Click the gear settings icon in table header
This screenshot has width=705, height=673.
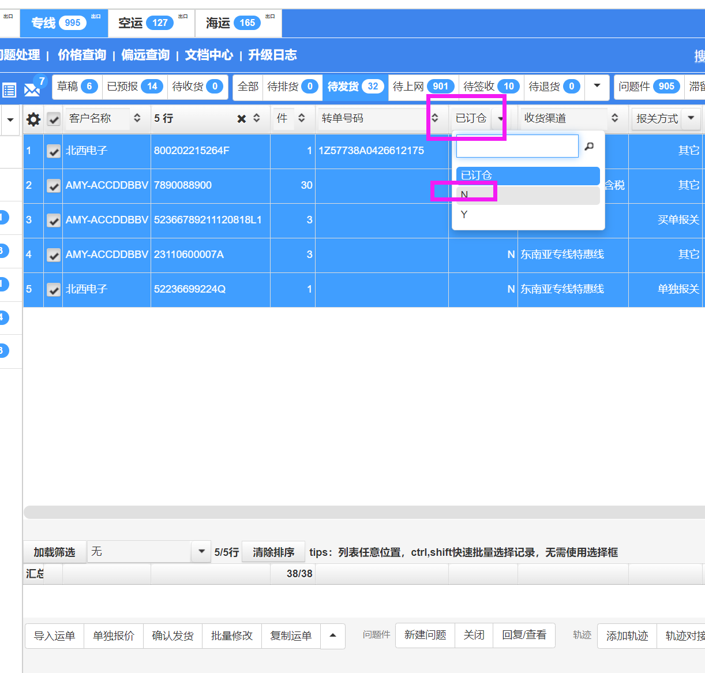coord(33,119)
